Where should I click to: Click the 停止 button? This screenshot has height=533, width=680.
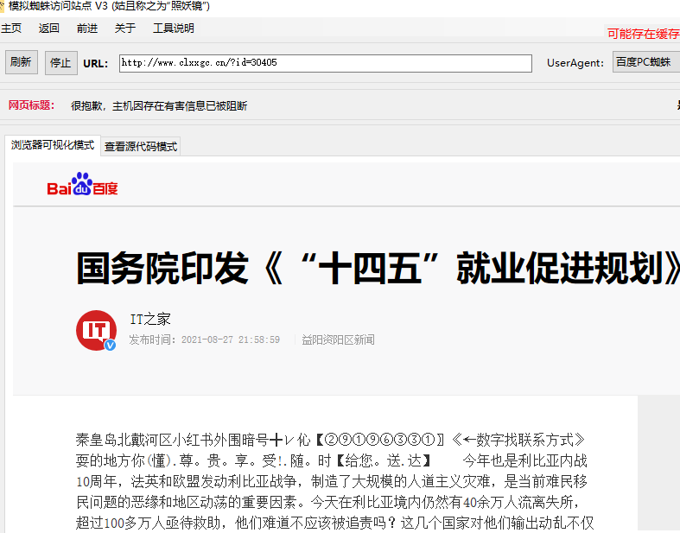point(61,63)
